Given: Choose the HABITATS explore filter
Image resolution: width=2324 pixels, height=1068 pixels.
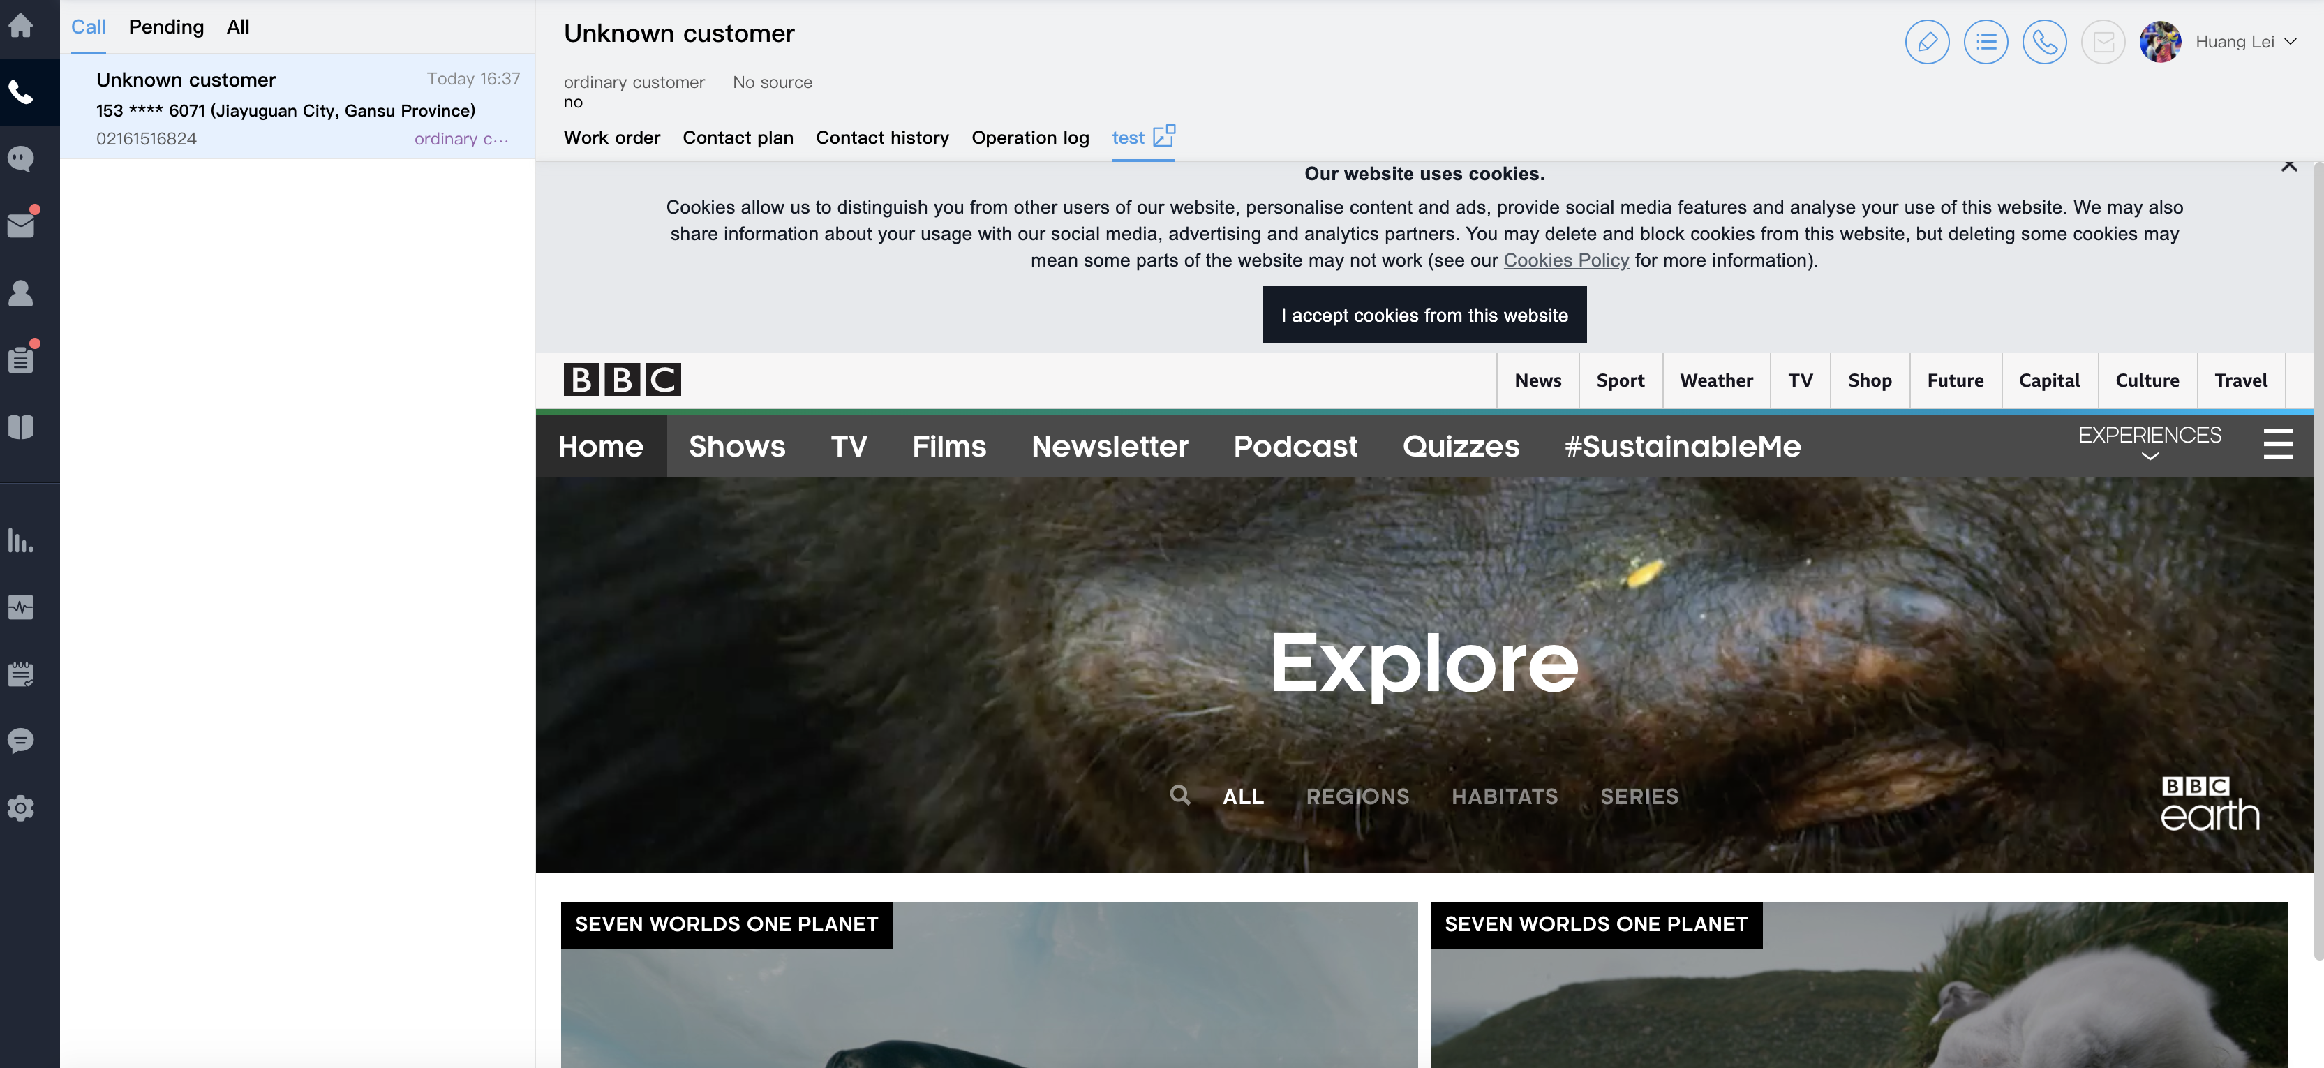Looking at the screenshot, I should [1505, 796].
